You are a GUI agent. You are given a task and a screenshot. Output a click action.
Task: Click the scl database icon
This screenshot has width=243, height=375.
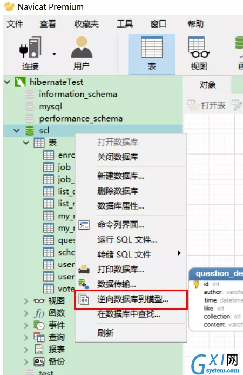(x=30, y=131)
